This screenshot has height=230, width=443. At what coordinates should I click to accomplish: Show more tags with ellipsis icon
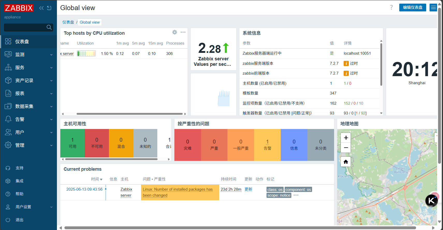[x=296, y=195]
